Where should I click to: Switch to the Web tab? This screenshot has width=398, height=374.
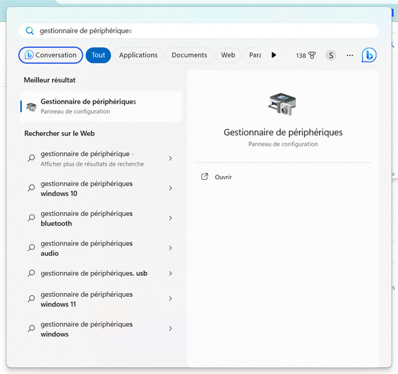[x=228, y=55]
